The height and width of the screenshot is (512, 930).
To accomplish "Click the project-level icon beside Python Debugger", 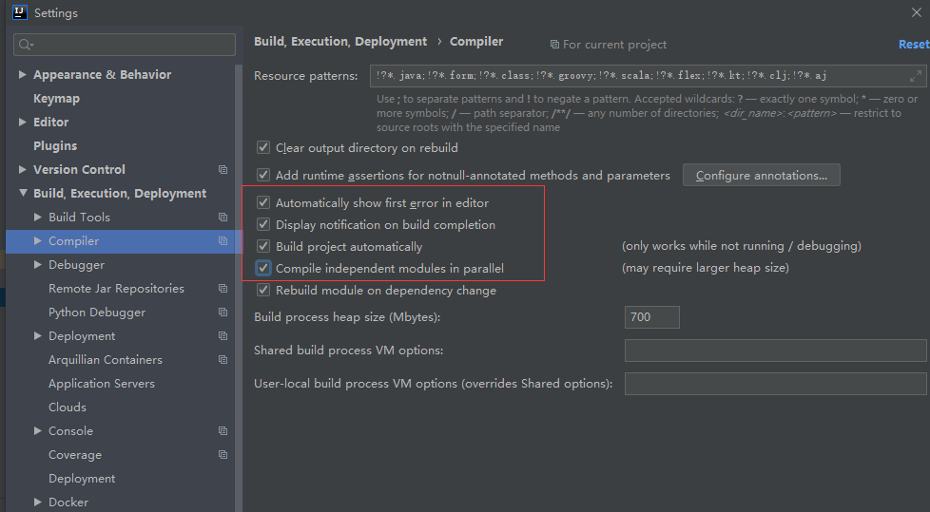I will [x=223, y=313].
